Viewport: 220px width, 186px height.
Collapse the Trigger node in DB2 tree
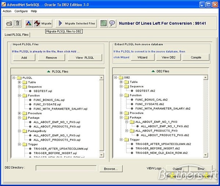click(x=121, y=140)
